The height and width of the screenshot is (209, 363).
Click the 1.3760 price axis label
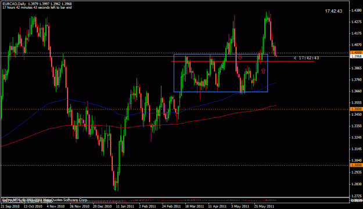pyautogui.click(x=357, y=80)
